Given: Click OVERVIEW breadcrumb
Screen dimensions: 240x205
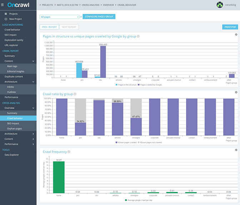Looking at the screenshot, I should point(108,5).
